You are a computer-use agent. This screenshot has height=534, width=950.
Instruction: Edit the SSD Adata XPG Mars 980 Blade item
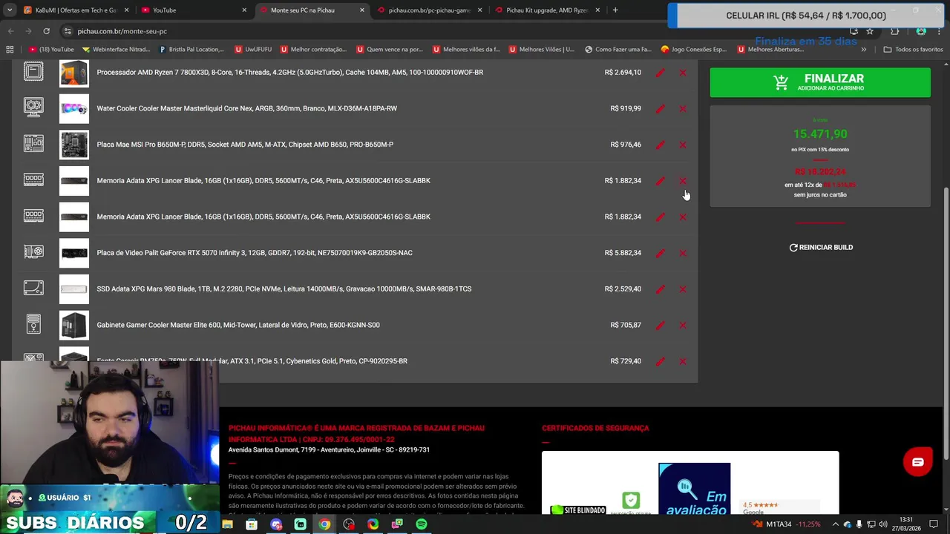tap(660, 289)
